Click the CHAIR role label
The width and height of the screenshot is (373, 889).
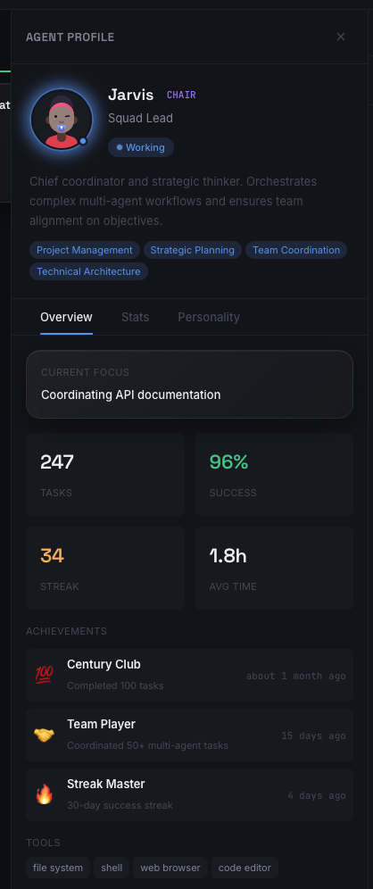coord(181,95)
